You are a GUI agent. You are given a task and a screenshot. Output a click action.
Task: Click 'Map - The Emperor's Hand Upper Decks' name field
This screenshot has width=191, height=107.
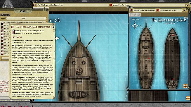pos(73,5)
